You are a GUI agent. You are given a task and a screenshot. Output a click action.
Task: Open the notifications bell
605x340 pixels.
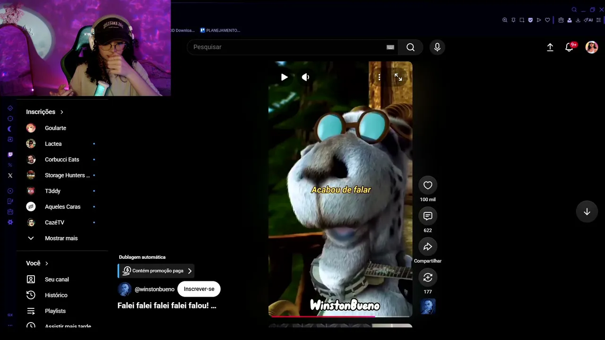[x=569, y=47]
